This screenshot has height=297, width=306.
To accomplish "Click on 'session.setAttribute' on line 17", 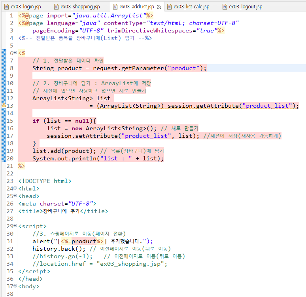I will coord(82,136).
